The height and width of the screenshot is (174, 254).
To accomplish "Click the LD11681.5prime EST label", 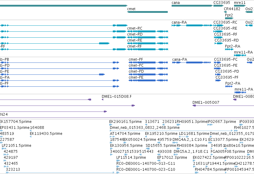I will click(194, 134).
